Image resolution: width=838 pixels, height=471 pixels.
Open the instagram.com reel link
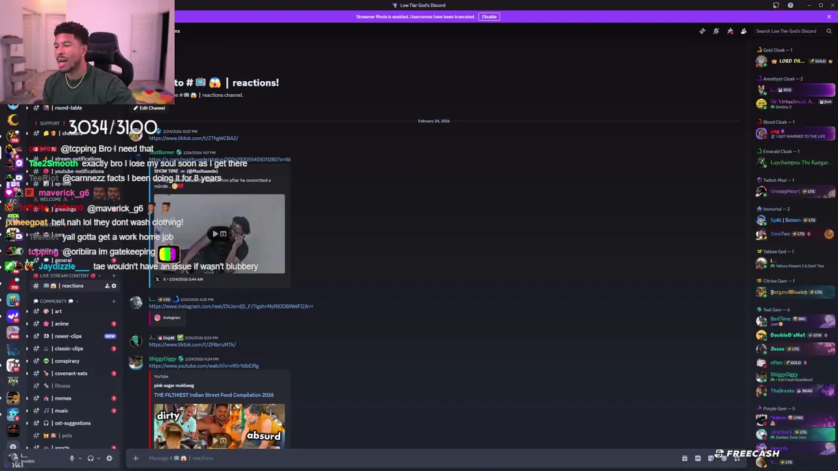tap(230, 306)
